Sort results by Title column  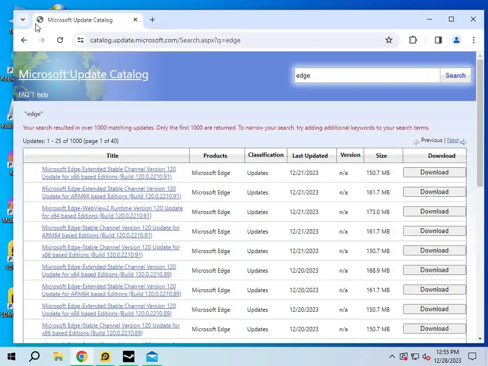[112, 156]
